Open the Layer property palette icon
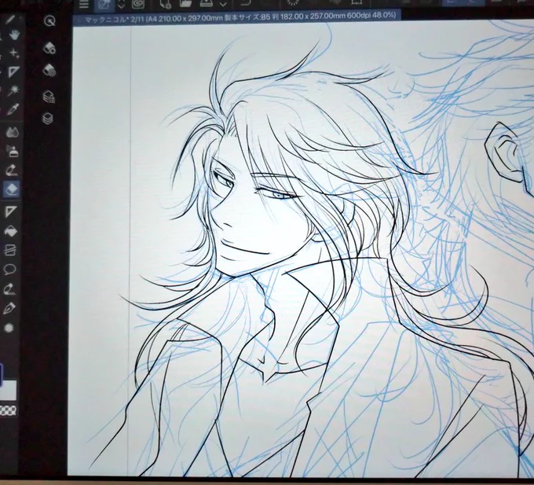This screenshot has width=534, height=485. pyautogui.click(x=49, y=97)
